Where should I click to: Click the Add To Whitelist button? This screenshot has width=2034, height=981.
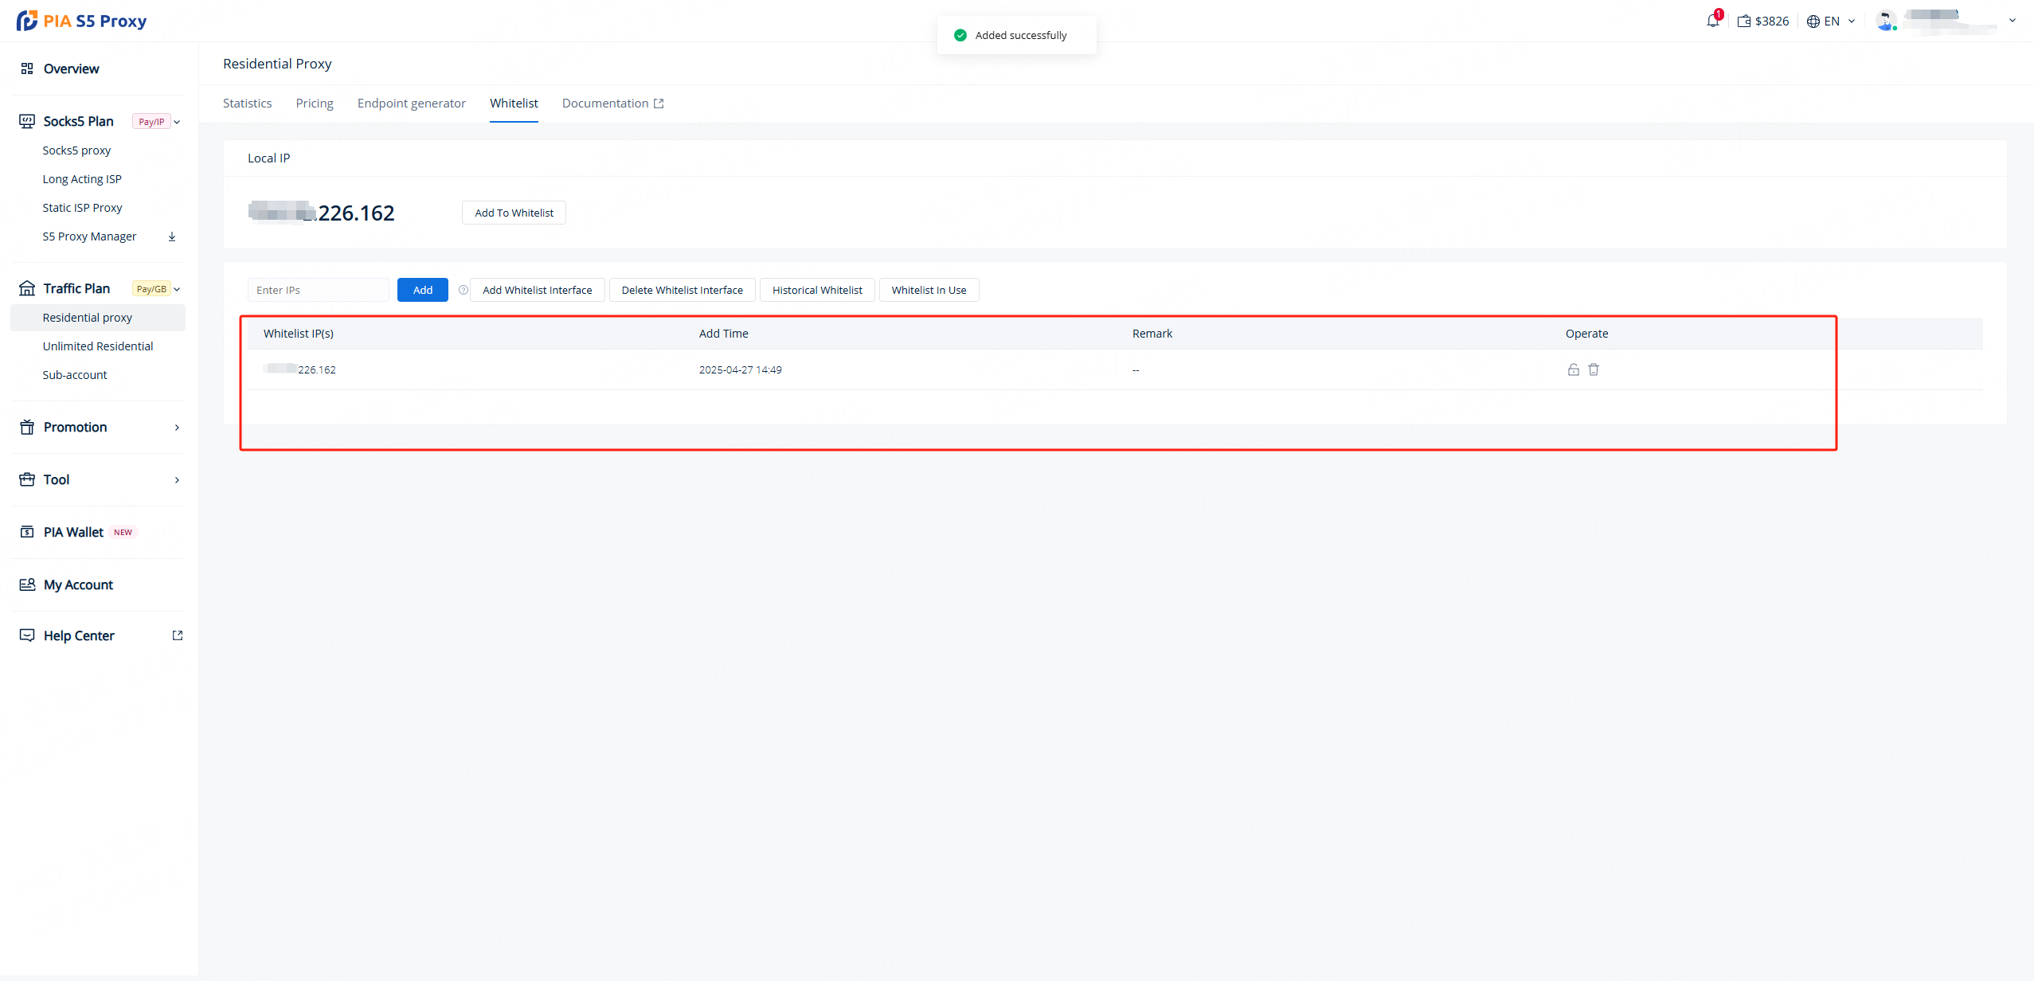(514, 213)
